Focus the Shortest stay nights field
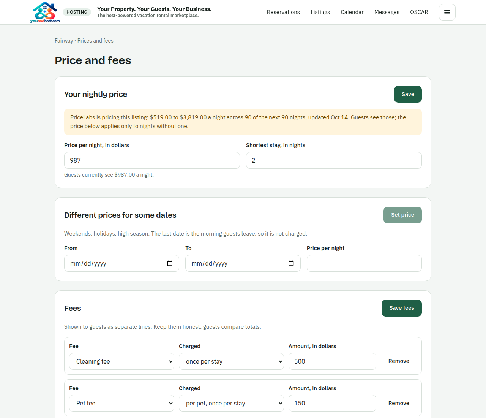The height and width of the screenshot is (418, 486). (334, 160)
